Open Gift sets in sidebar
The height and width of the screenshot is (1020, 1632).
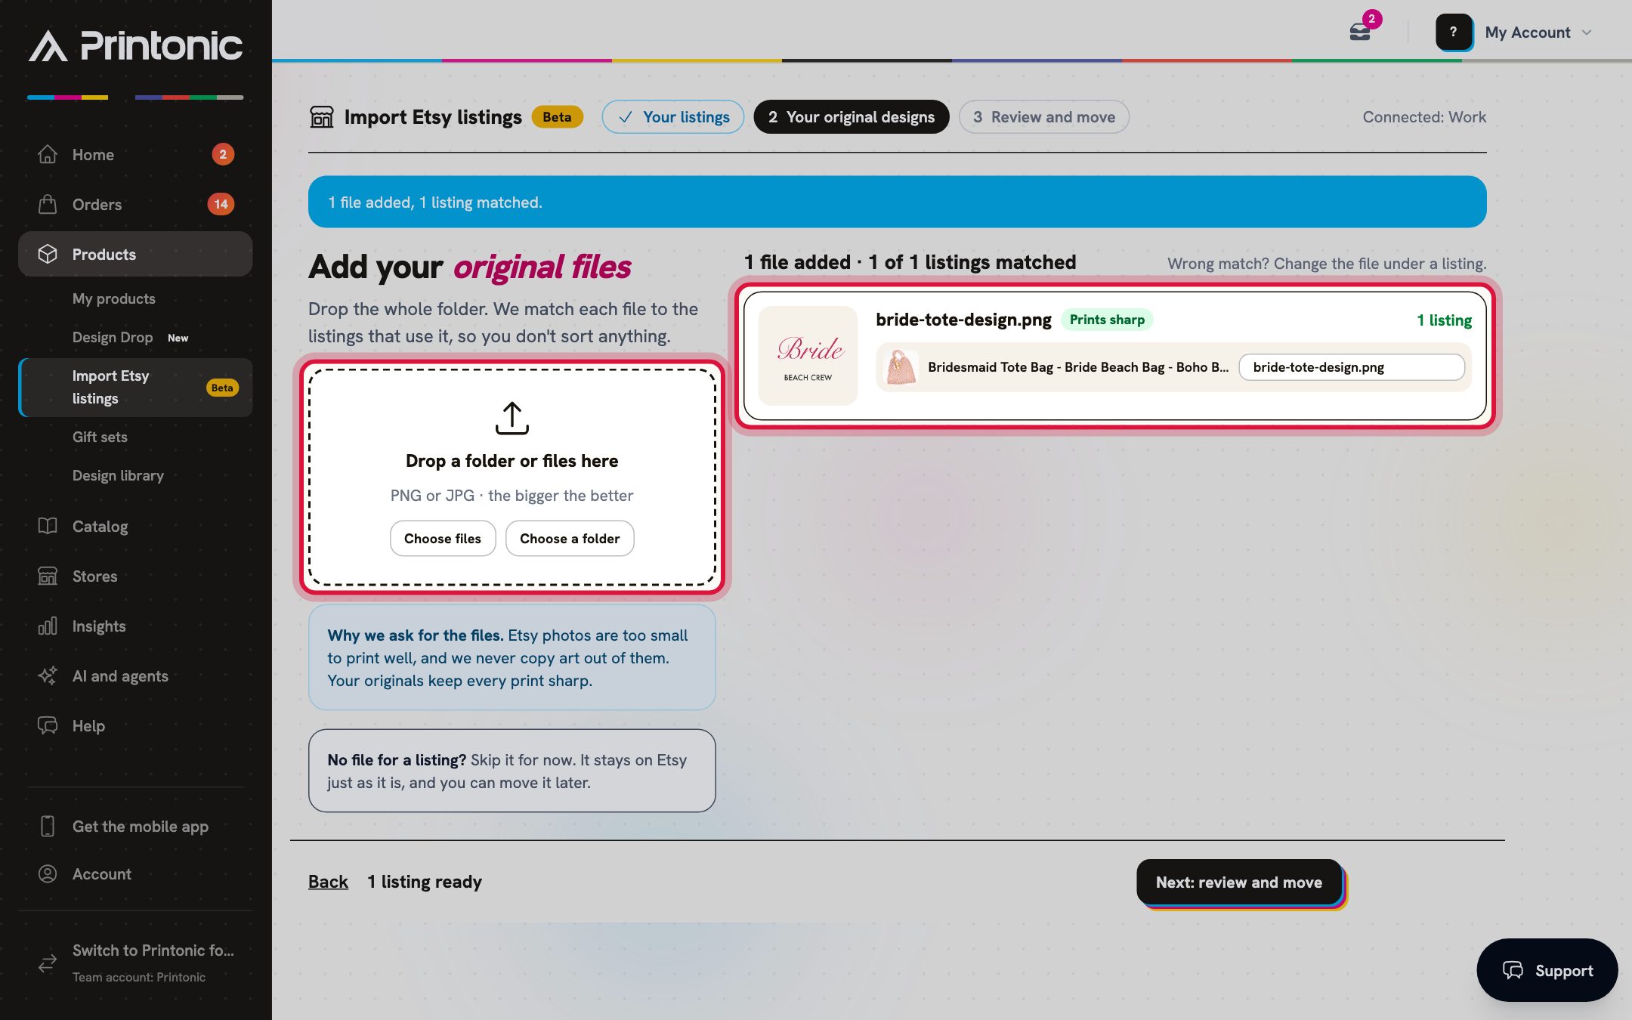[x=100, y=437]
